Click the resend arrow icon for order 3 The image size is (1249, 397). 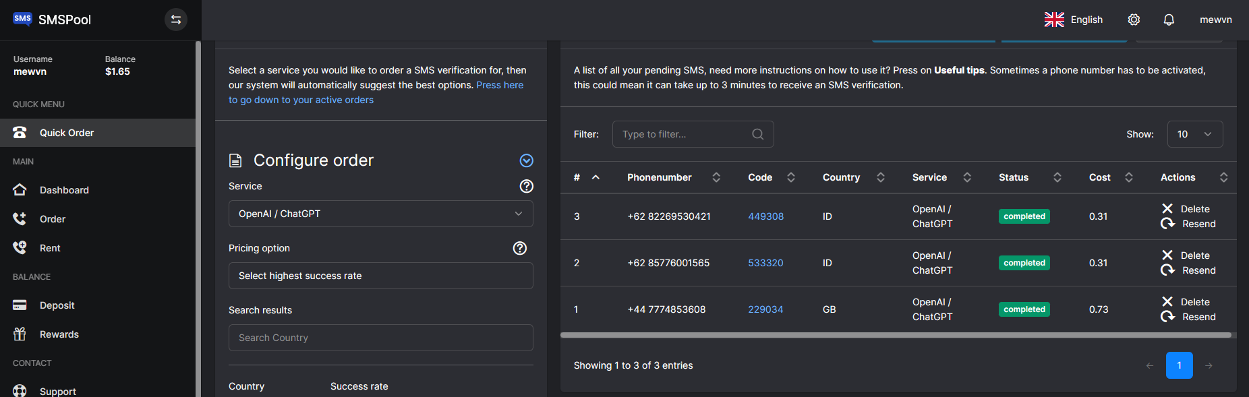coord(1167,224)
